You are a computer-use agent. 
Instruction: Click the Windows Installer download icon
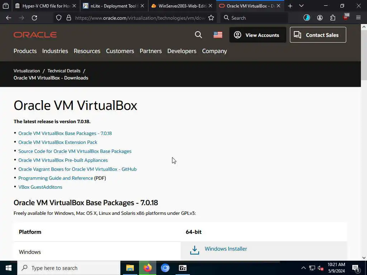coord(195,250)
